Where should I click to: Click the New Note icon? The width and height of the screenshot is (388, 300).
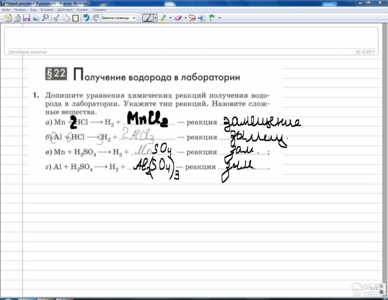pyautogui.click(x=7, y=18)
